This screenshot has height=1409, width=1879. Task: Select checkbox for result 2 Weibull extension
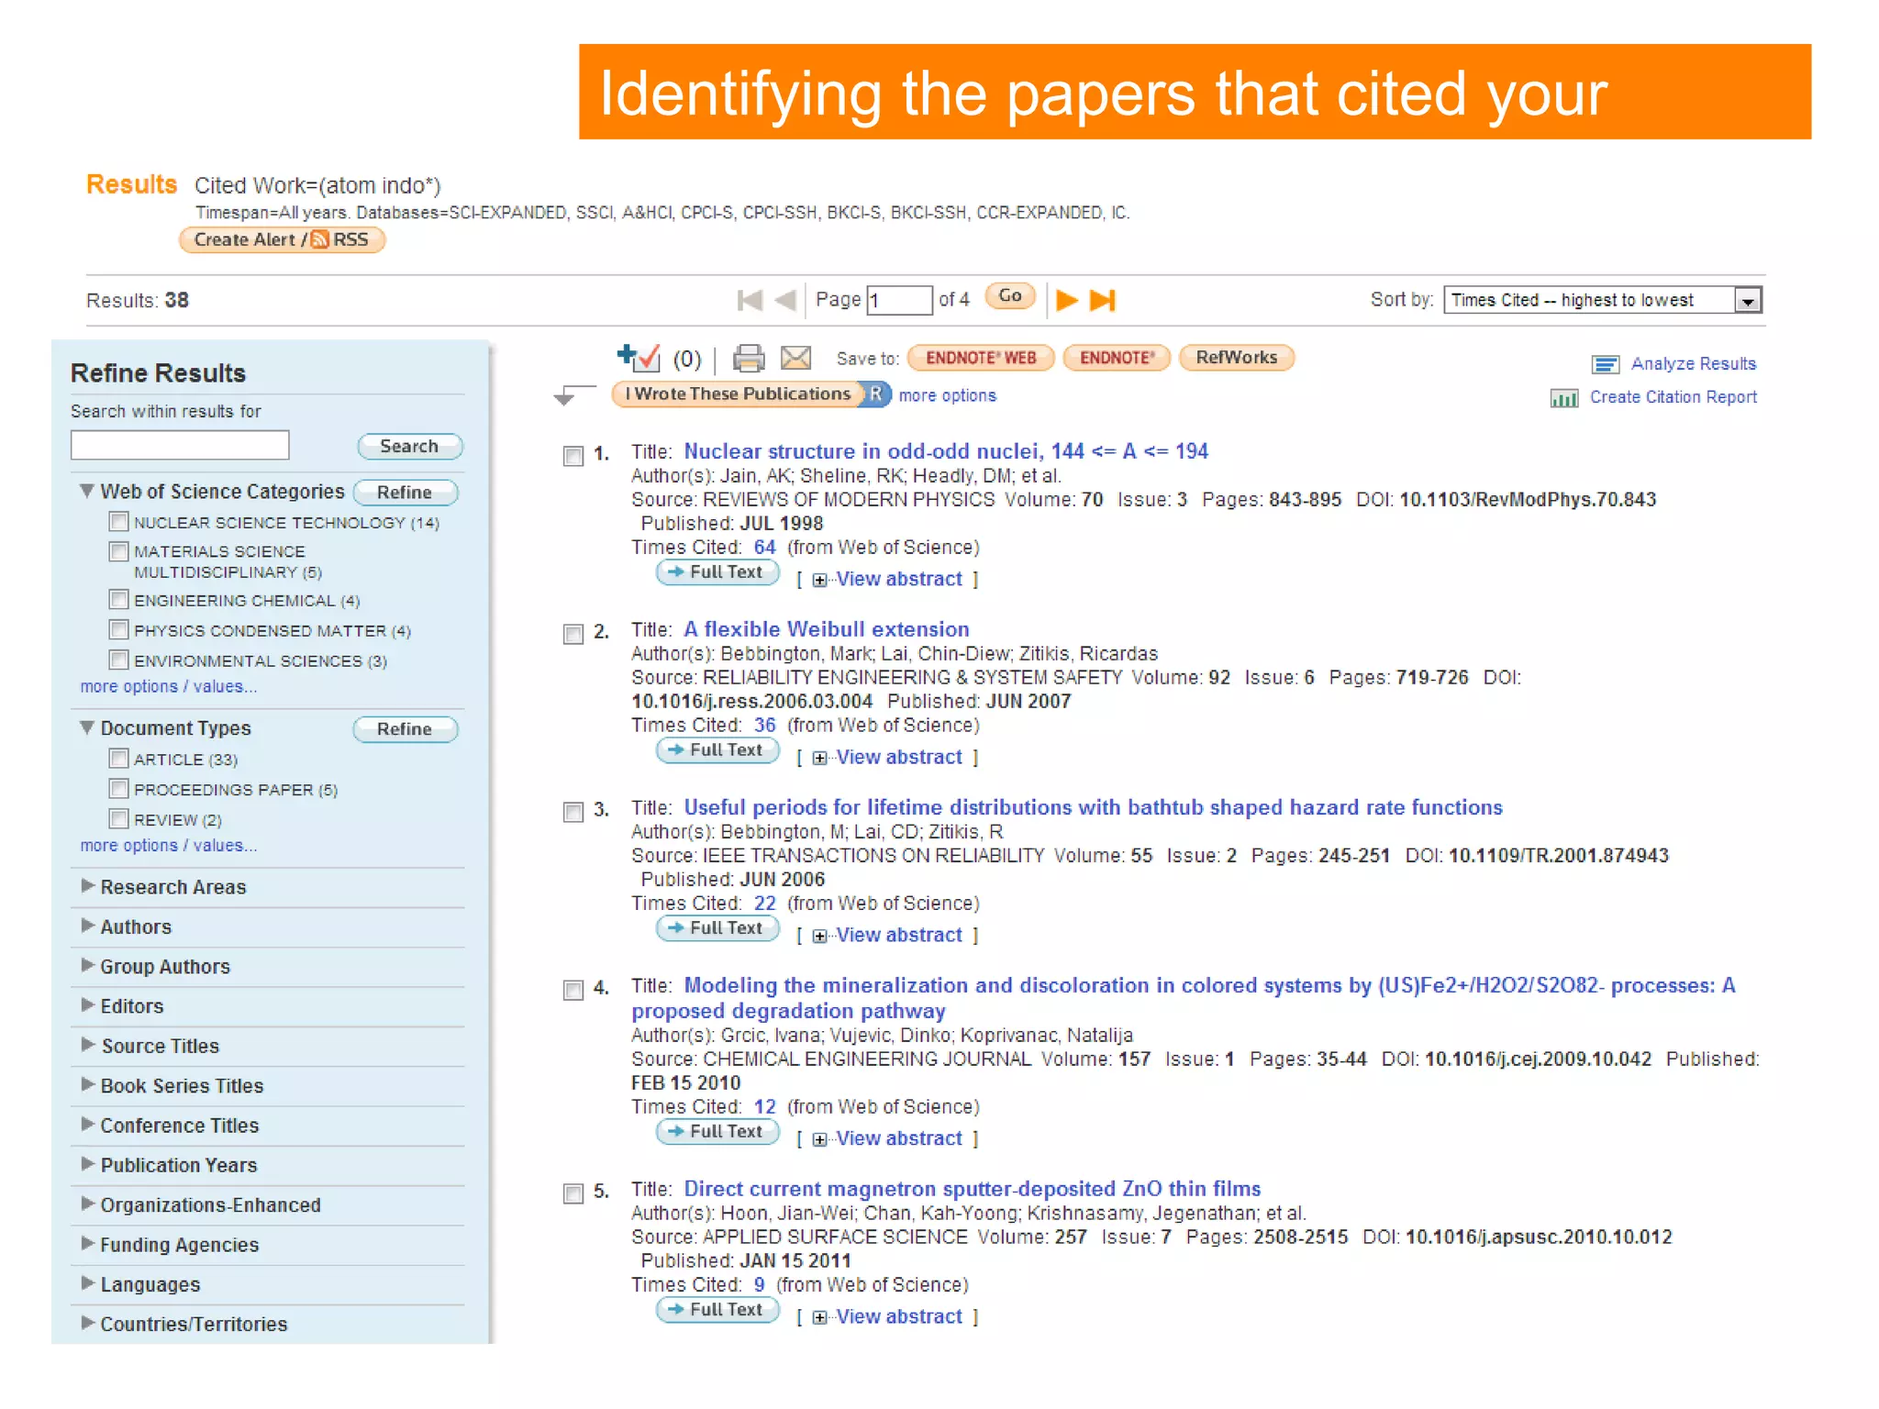(573, 634)
